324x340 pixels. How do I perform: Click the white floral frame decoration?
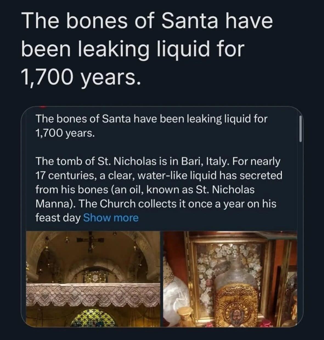pyautogui.click(x=209, y=263)
